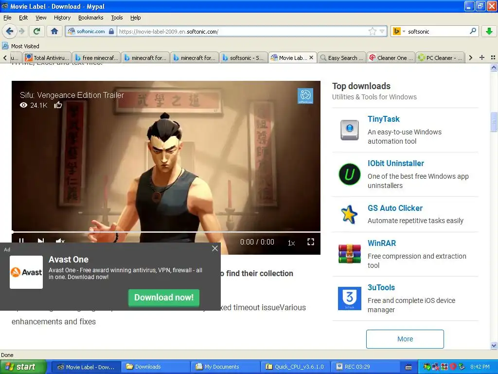This screenshot has width=498, height=374.
Task: Open the downloads green arrow button
Action: tap(489, 31)
